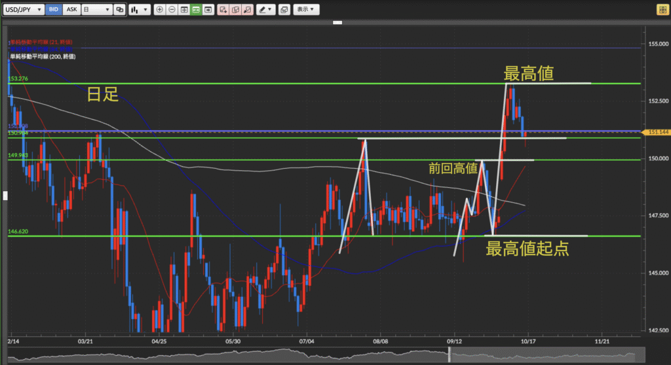Image resolution: width=671 pixels, height=365 pixels.
Task: Click the first pink drawing-object icon
Action: click(223, 10)
